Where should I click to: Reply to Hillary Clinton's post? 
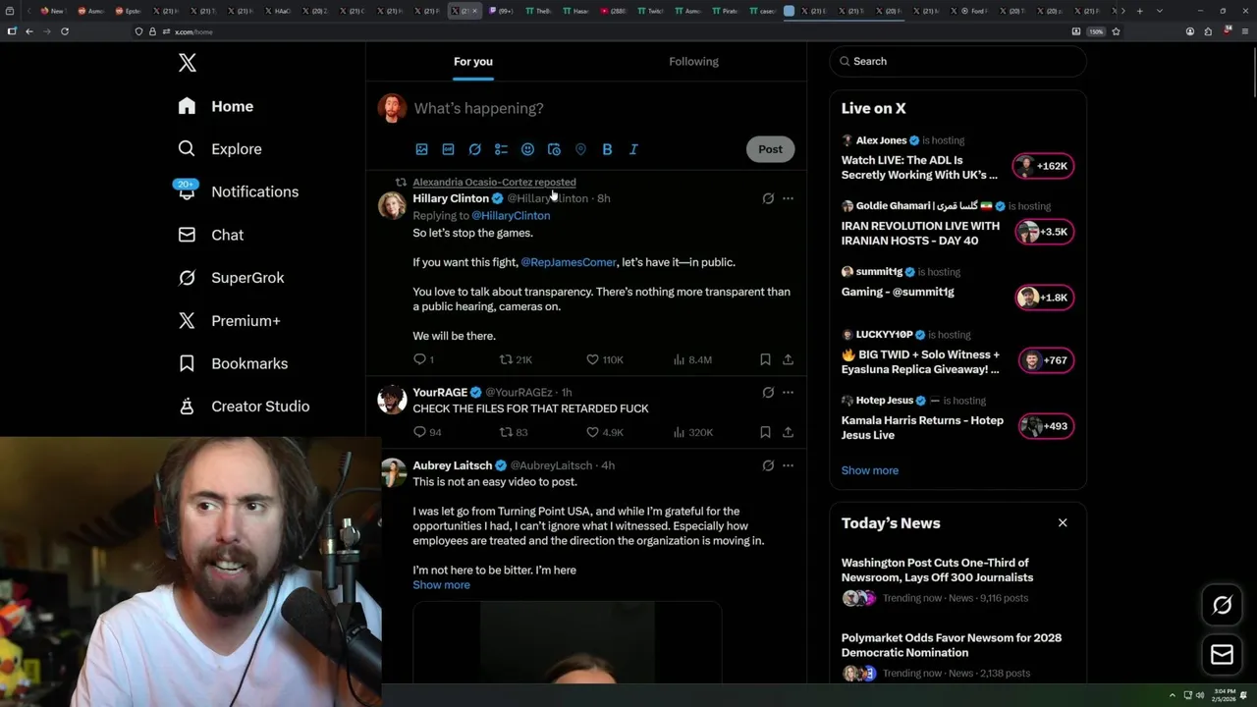click(423, 359)
